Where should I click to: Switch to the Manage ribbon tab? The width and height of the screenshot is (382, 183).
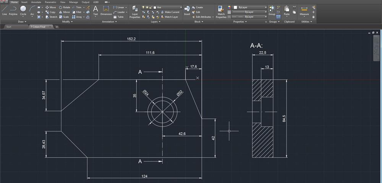point(74,2)
